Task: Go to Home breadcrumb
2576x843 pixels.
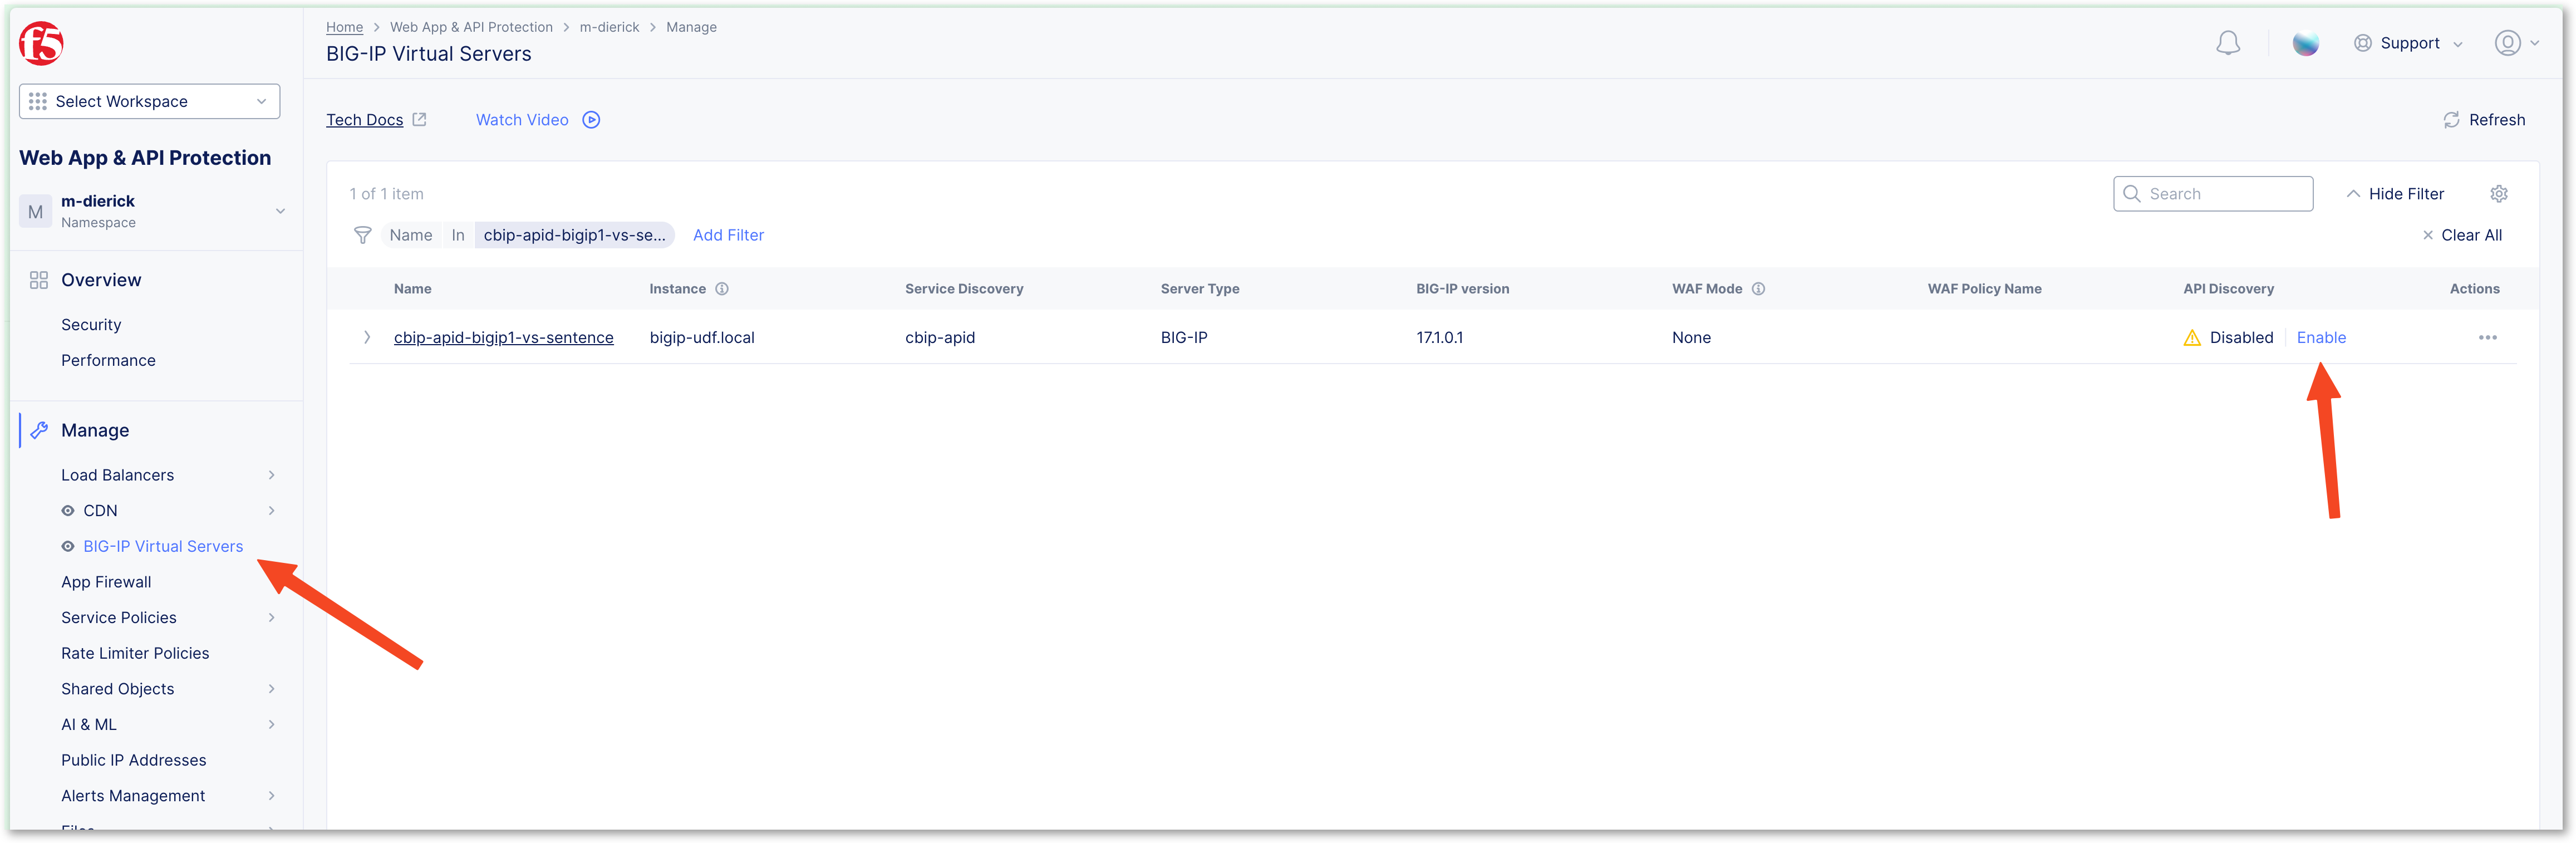Action: (x=344, y=27)
